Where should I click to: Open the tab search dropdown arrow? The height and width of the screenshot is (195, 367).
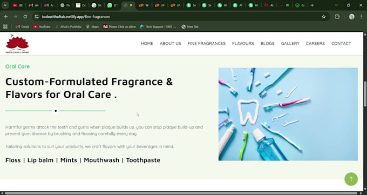(x=5, y=5)
